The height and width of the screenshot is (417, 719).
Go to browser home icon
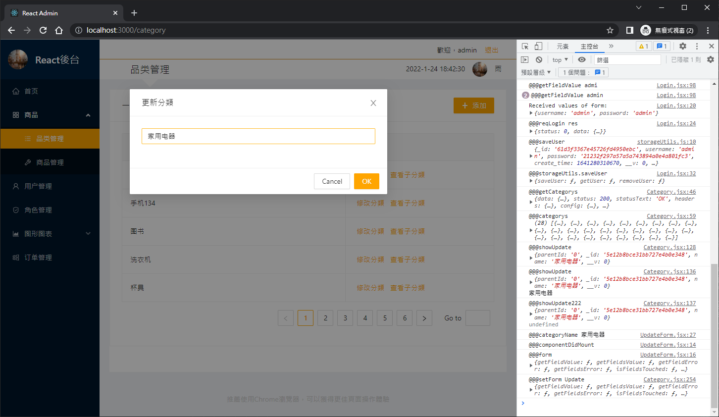click(59, 30)
